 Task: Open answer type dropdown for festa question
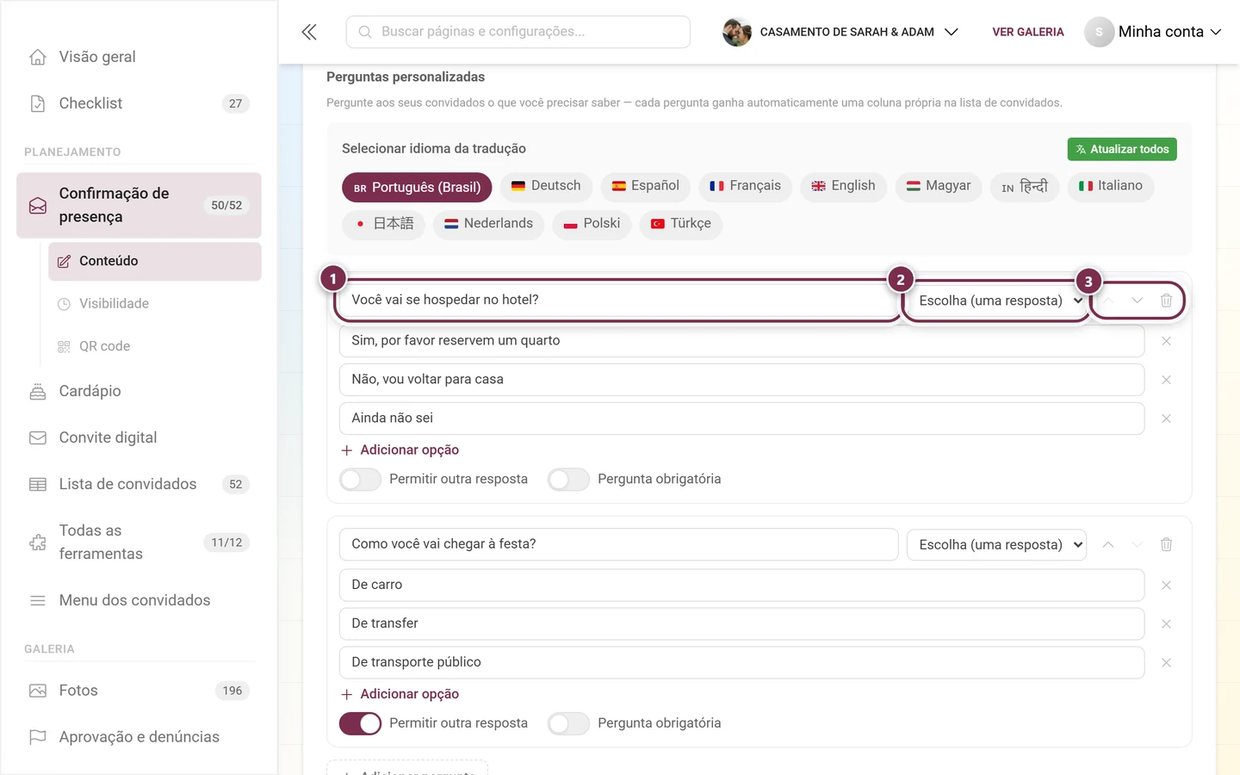[996, 544]
